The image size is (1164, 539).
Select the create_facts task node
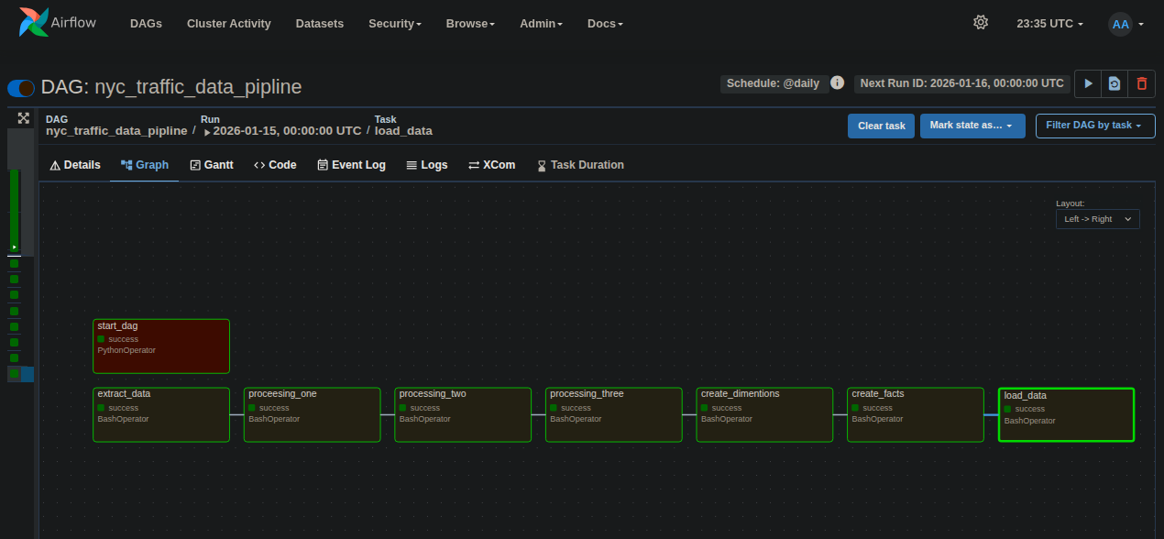[x=915, y=414]
